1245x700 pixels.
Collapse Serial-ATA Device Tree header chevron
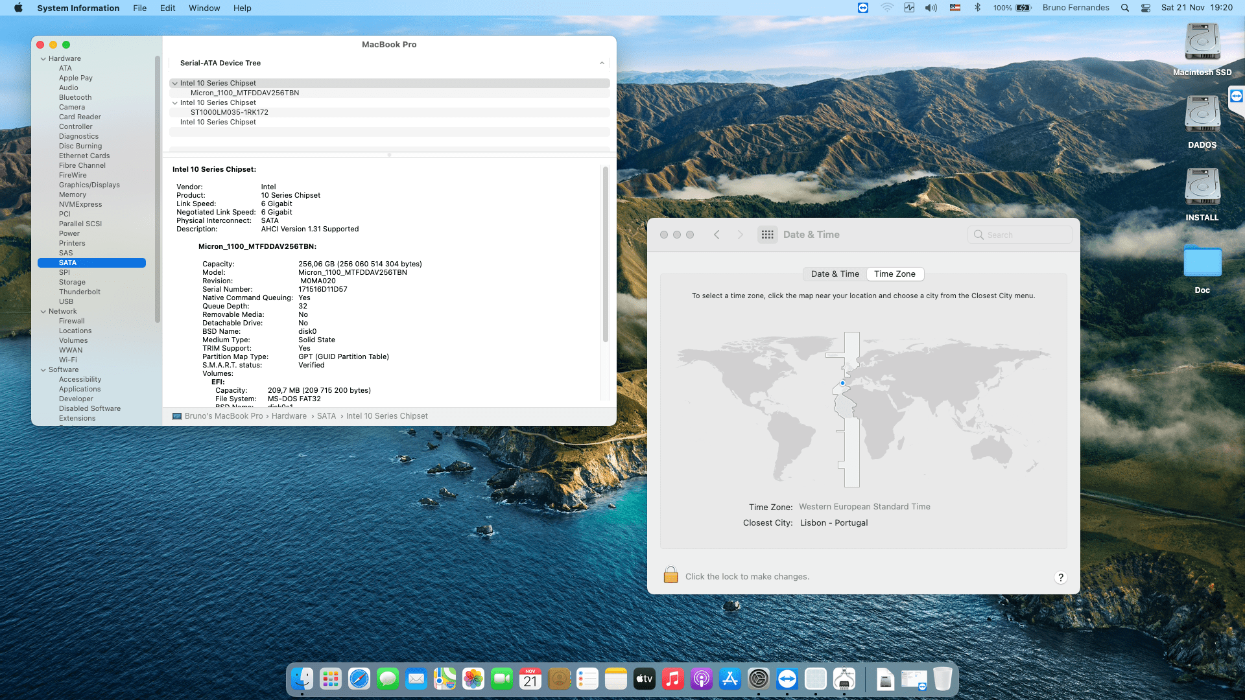(x=602, y=63)
